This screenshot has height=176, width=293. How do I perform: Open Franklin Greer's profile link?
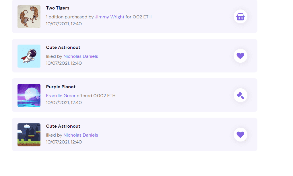[61, 96]
